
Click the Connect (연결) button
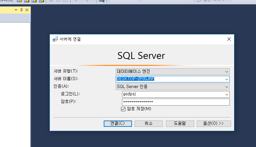tap(118, 123)
